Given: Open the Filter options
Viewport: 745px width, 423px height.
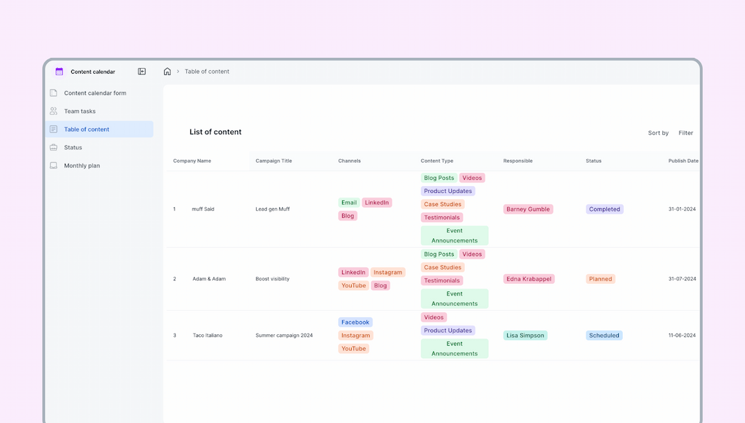Looking at the screenshot, I should 686,132.
